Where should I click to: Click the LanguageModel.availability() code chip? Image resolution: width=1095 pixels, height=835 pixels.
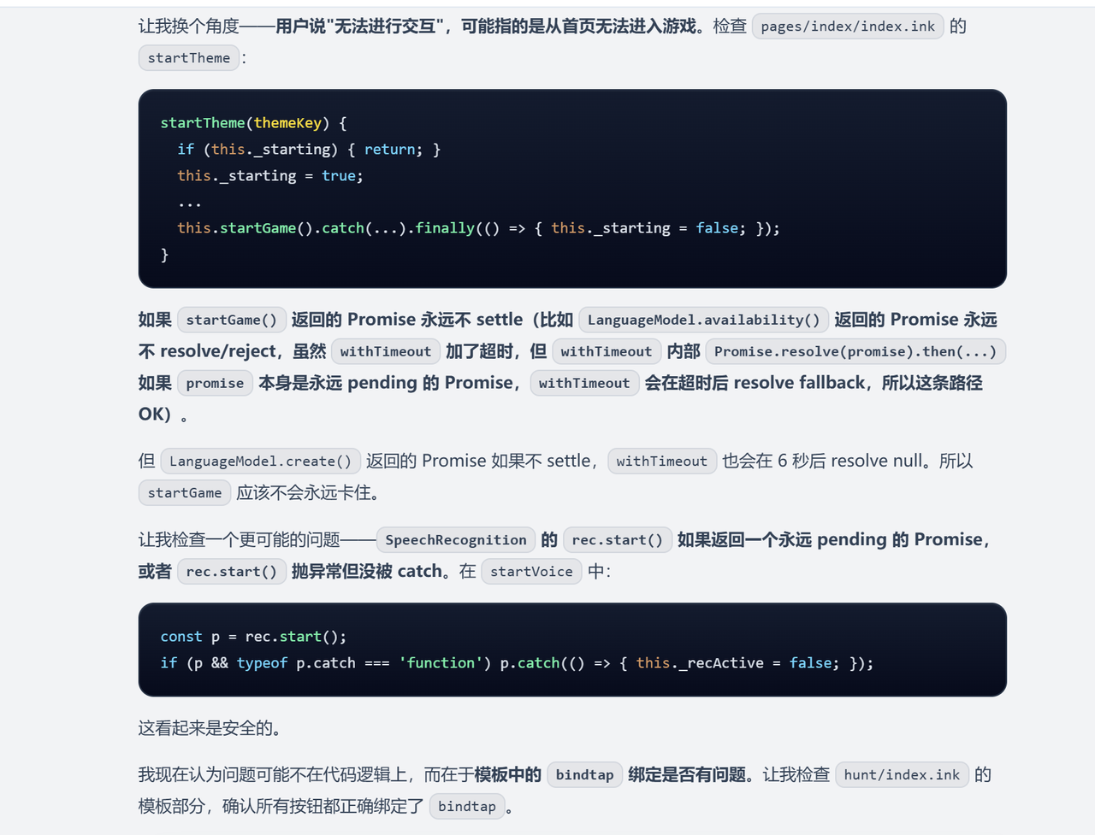pos(704,320)
